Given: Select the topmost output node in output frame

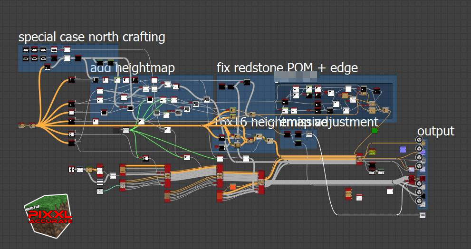Looking at the screenshot, I should tap(419, 140).
